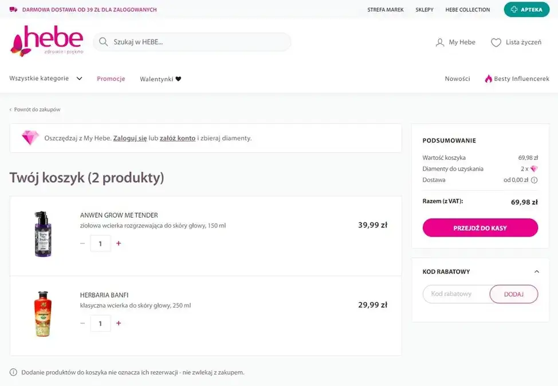Open My Hebe account icon
The width and height of the screenshot is (558, 386).
click(x=439, y=42)
